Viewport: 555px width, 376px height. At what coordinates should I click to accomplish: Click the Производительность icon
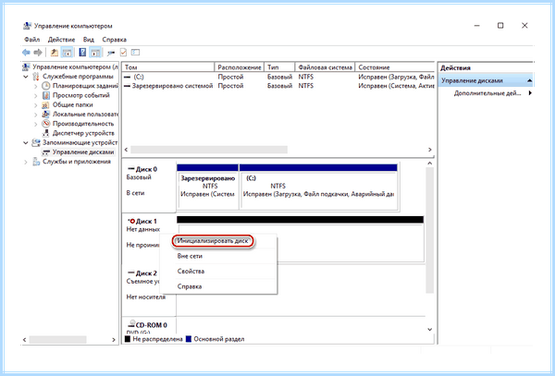point(45,124)
